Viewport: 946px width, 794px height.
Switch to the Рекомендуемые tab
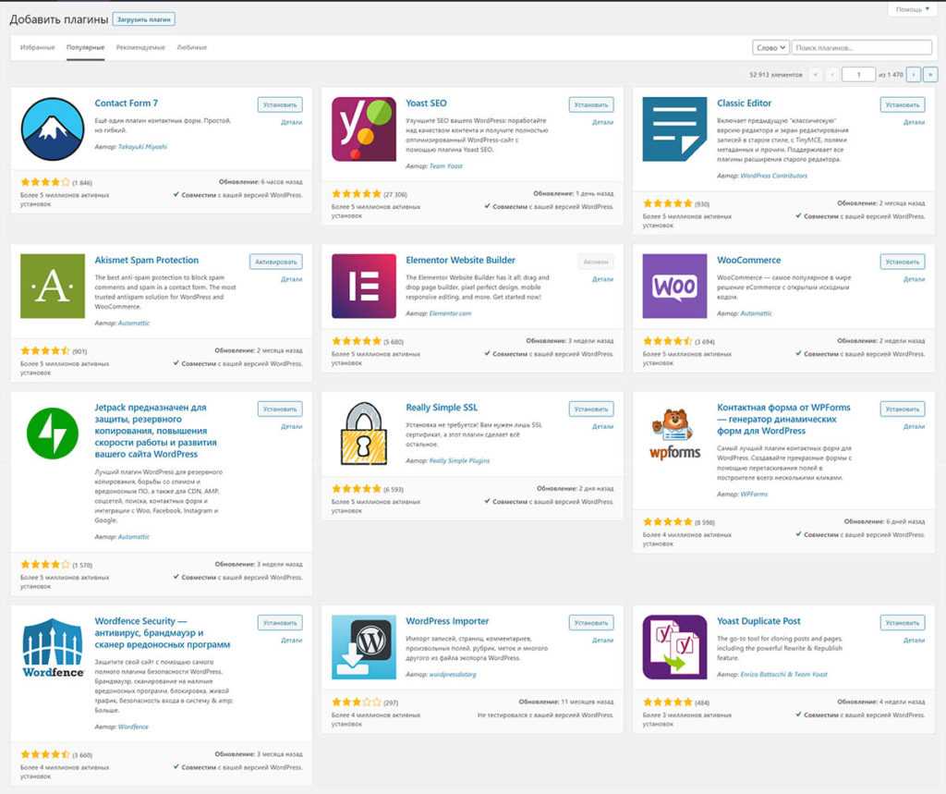[140, 47]
